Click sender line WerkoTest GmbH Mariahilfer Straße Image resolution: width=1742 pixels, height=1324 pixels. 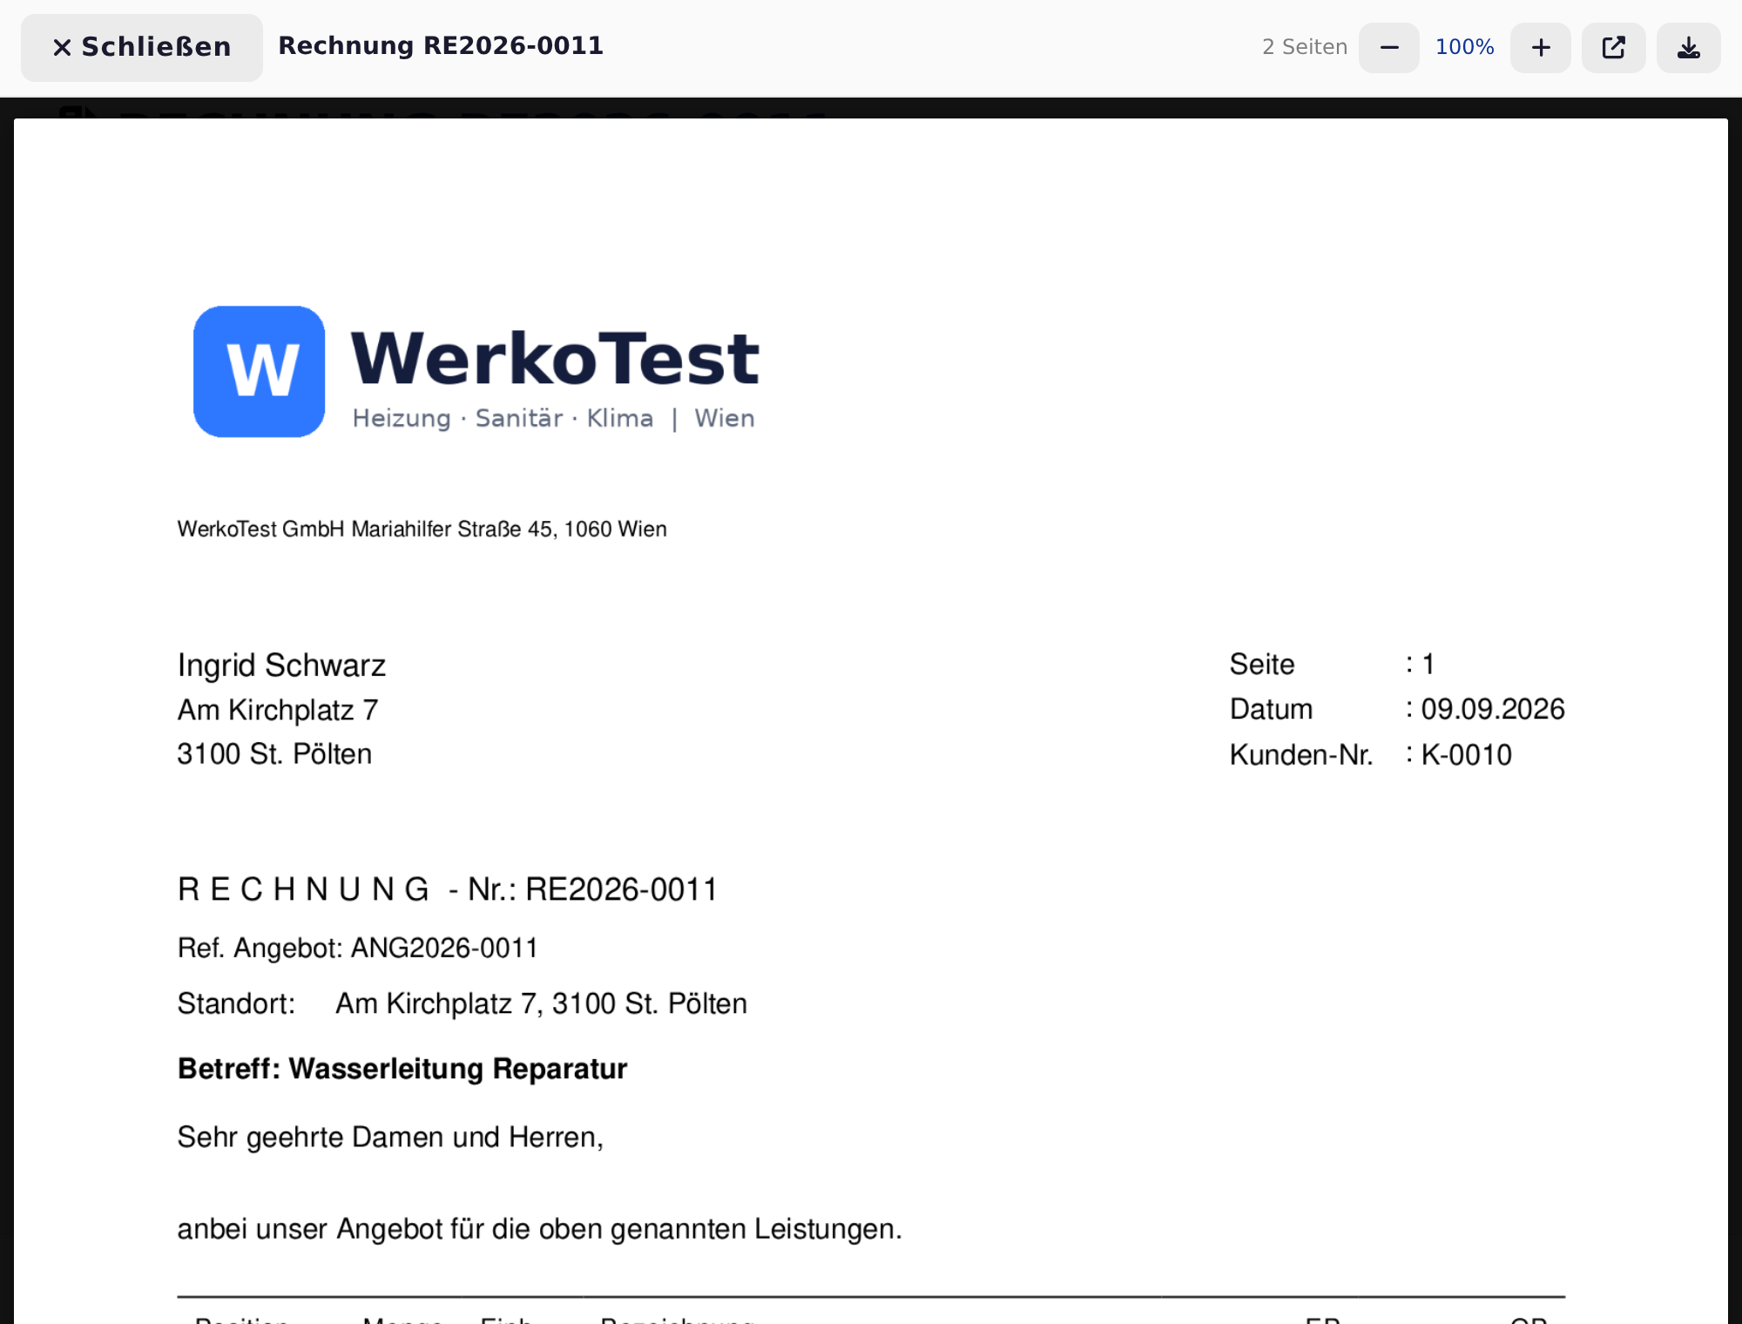click(x=422, y=530)
